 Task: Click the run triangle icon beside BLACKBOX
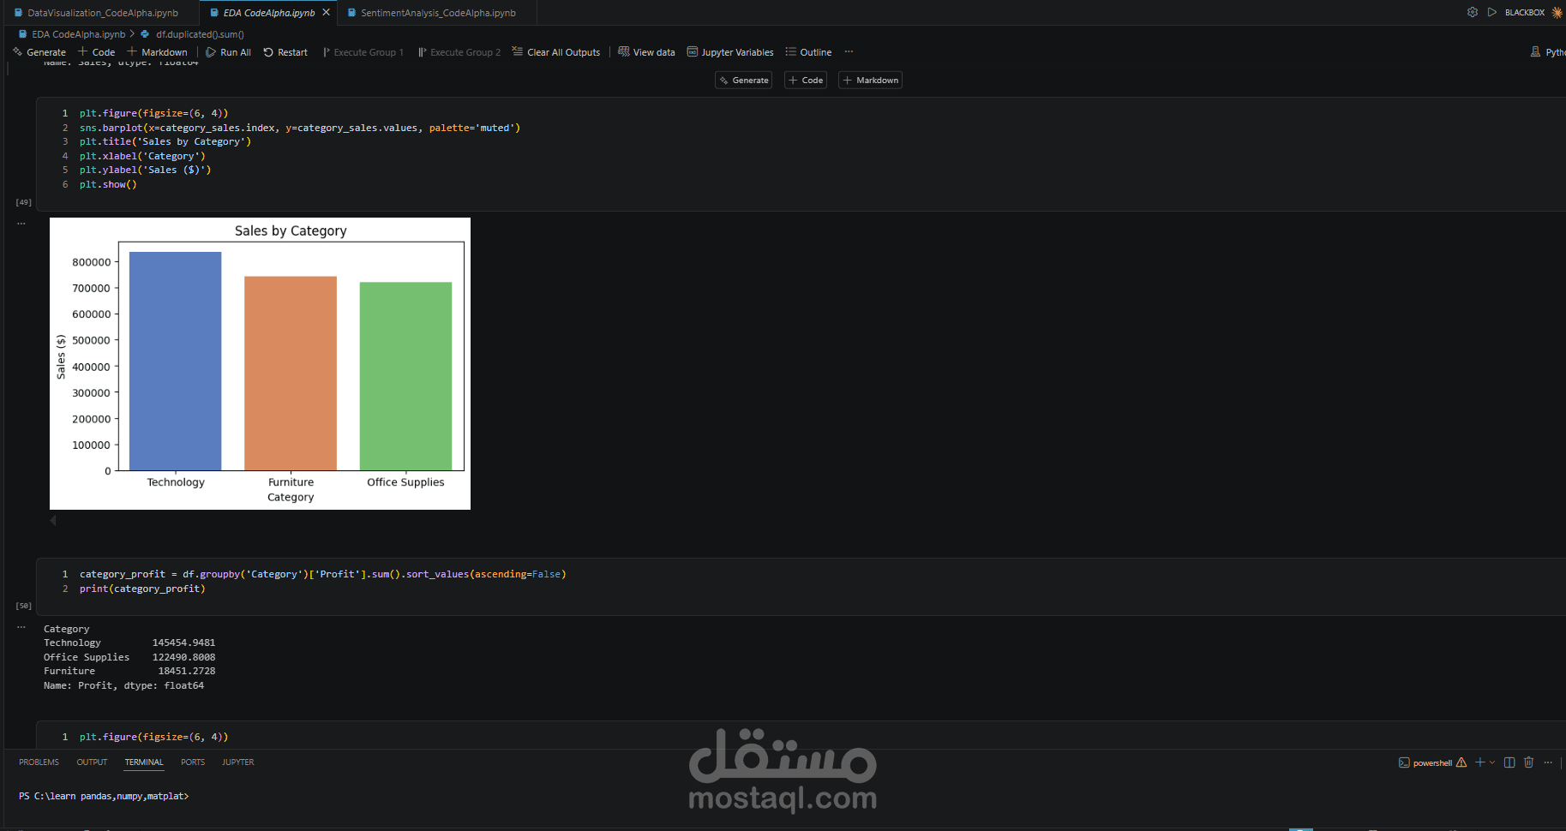pyautogui.click(x=1492, y=12)
